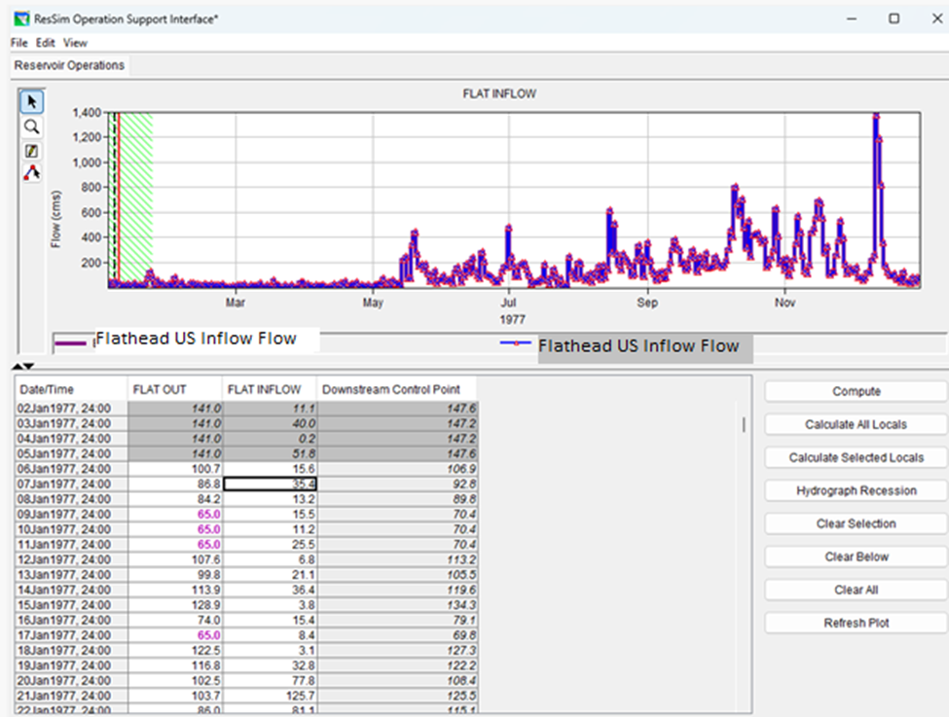Expand the plot with the down arrow
Viewport: 949px width, 717px height.
click(x=29, y=366)
